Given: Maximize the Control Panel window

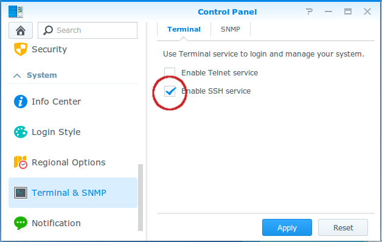Looking at the screenshot, I should [348, 12].
